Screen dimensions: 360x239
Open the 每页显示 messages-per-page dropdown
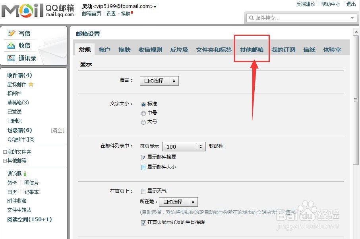coord(184,146)
